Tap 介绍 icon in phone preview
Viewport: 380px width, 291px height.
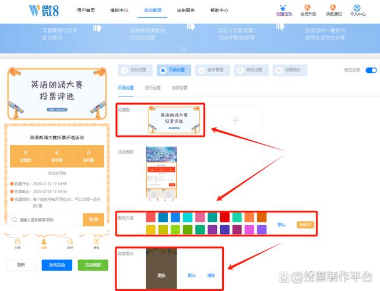click(17, 242)
